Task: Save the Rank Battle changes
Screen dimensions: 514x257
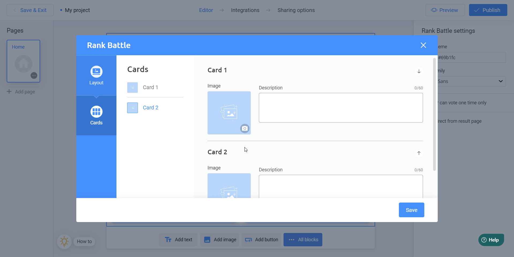Action: click(411, 210)
